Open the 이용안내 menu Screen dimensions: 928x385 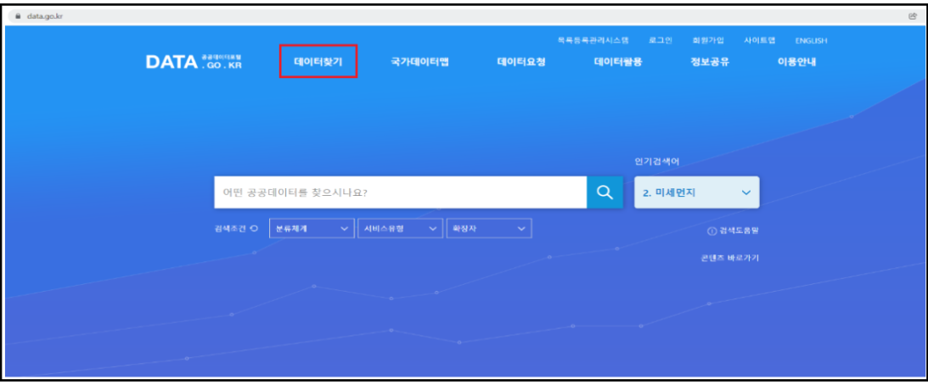coord(796,62)
